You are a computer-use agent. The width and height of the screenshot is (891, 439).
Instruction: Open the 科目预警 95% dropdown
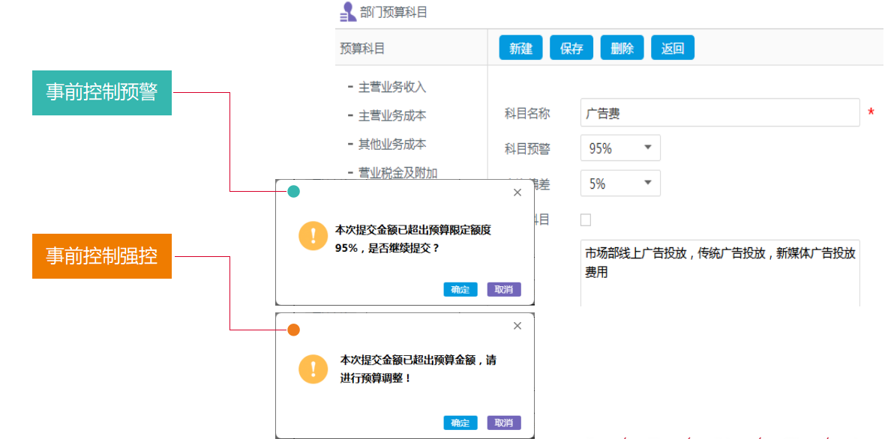620,148
